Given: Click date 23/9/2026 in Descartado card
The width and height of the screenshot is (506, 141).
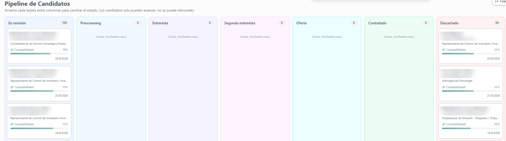Looking at the screenshot, I should point(493,59).
